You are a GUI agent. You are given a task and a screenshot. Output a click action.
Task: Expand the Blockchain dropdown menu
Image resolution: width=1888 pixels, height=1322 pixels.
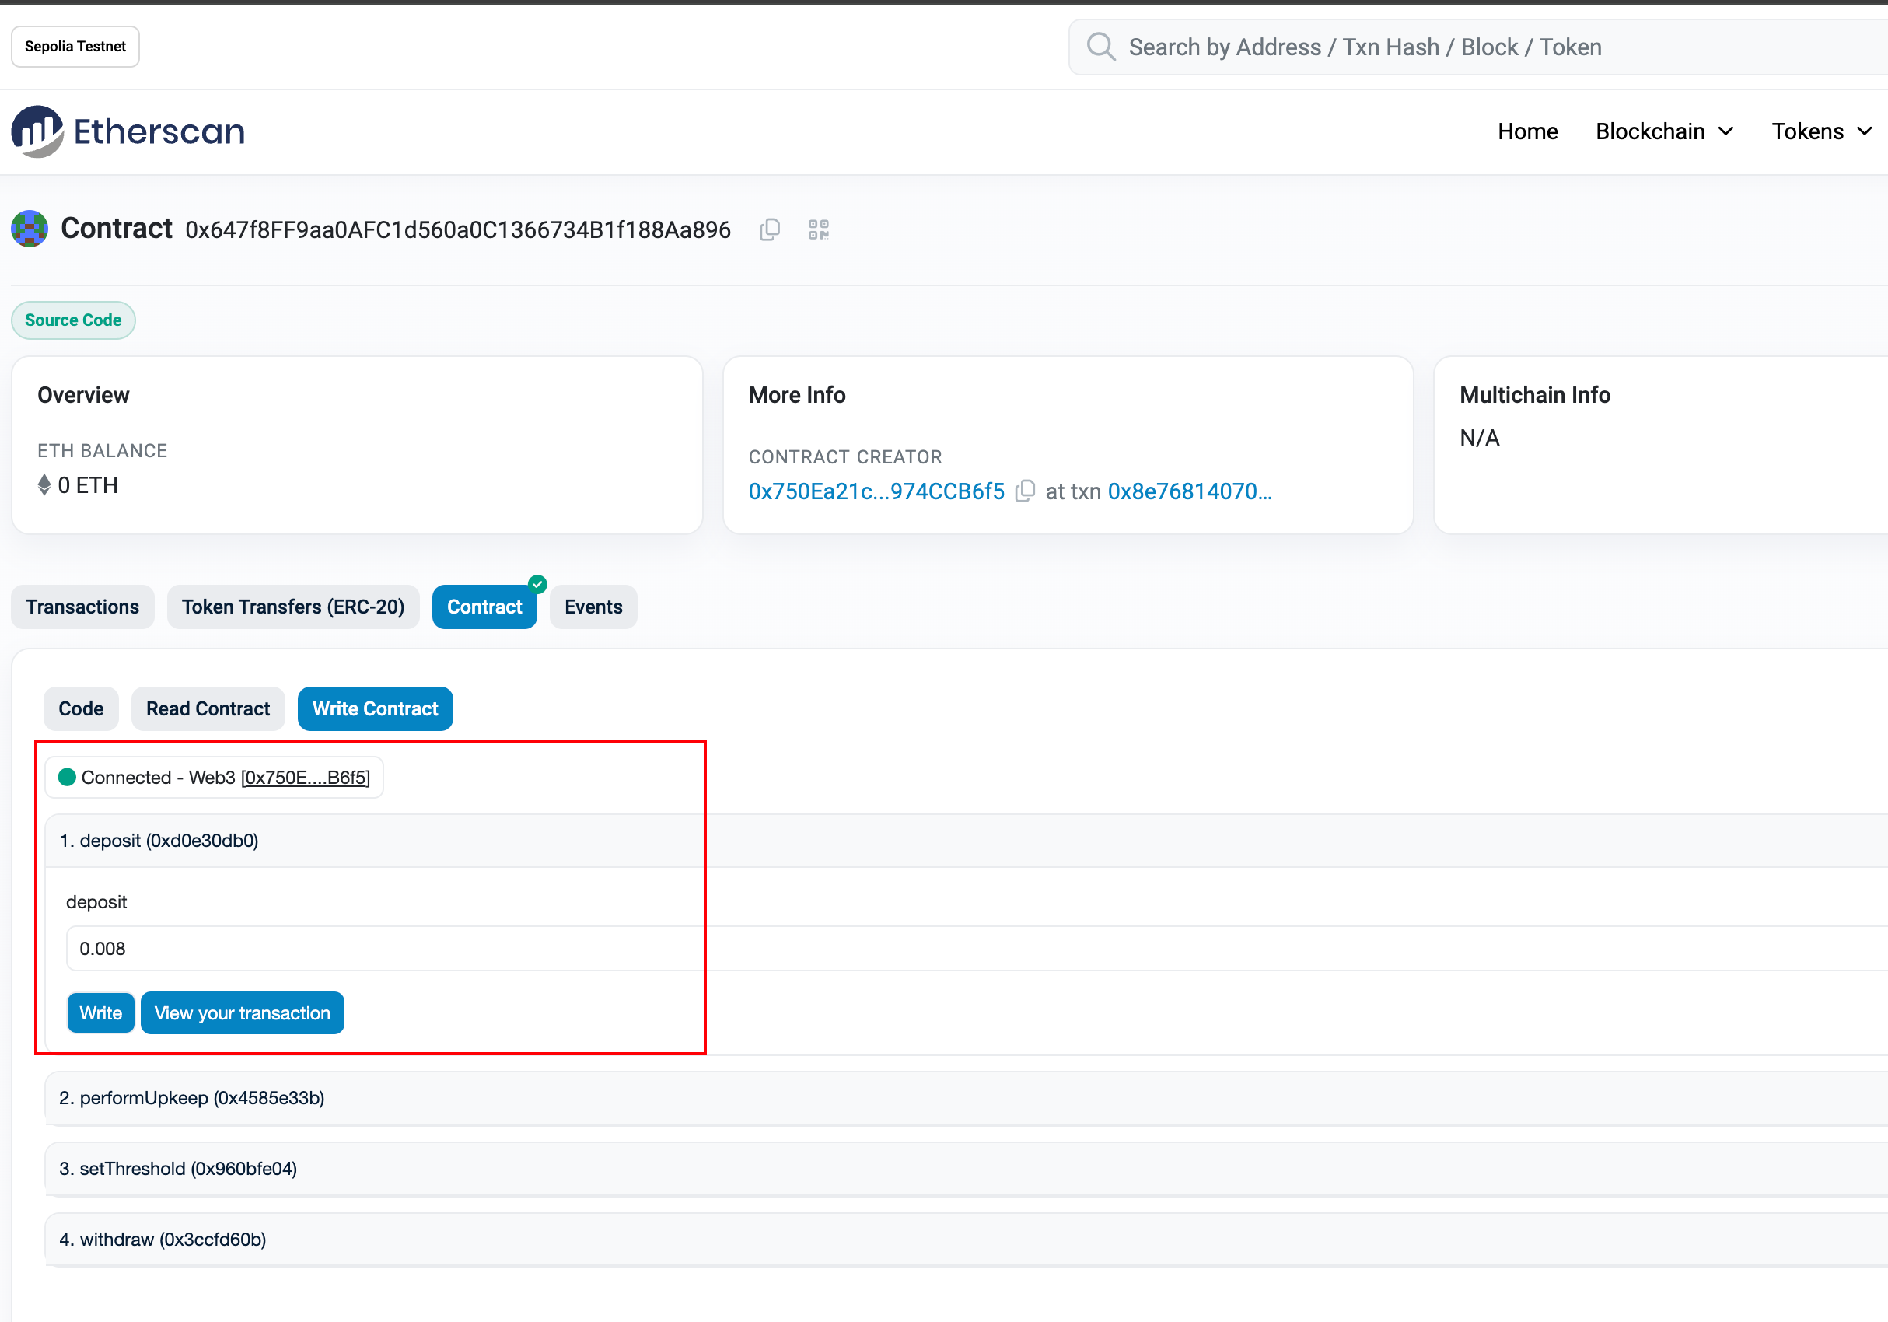[1664, 131]
